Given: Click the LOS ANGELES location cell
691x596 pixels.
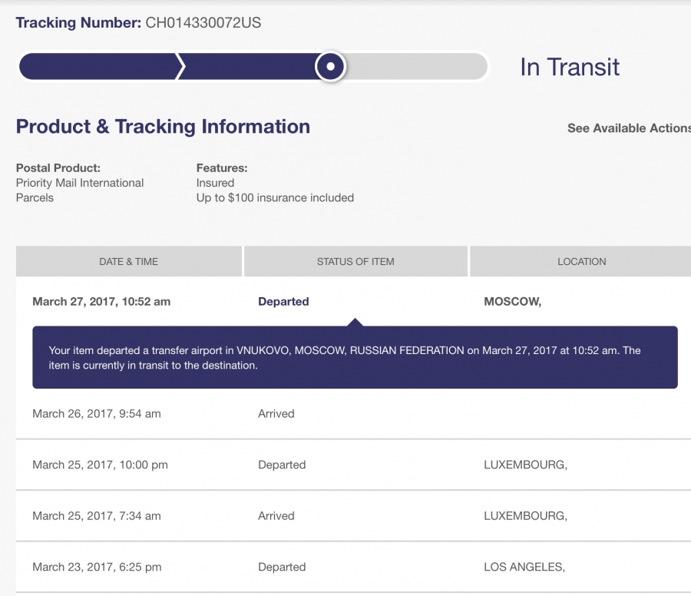Looking at the screenshot, I should click(524, 567).
